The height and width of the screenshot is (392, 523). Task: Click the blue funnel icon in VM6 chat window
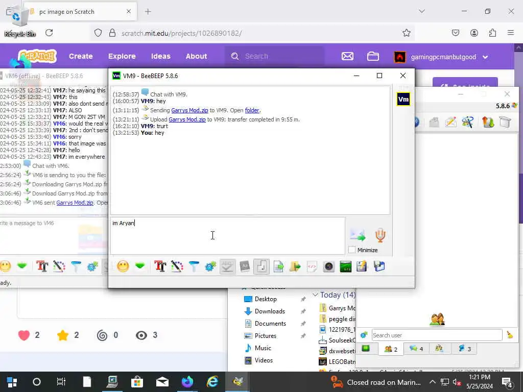[76, 266]
